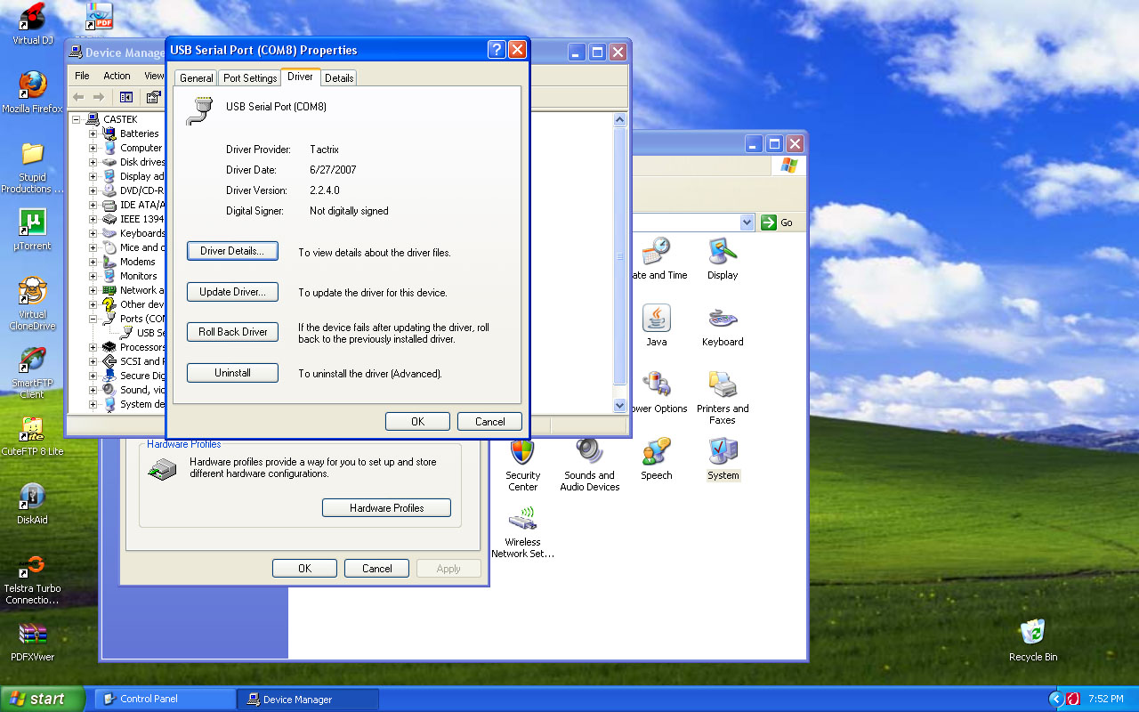The height and width of the screenshot is (712, 1139).
Task: Switch to the Details tab
Action: pyautogui.click(x=339, y=78)
